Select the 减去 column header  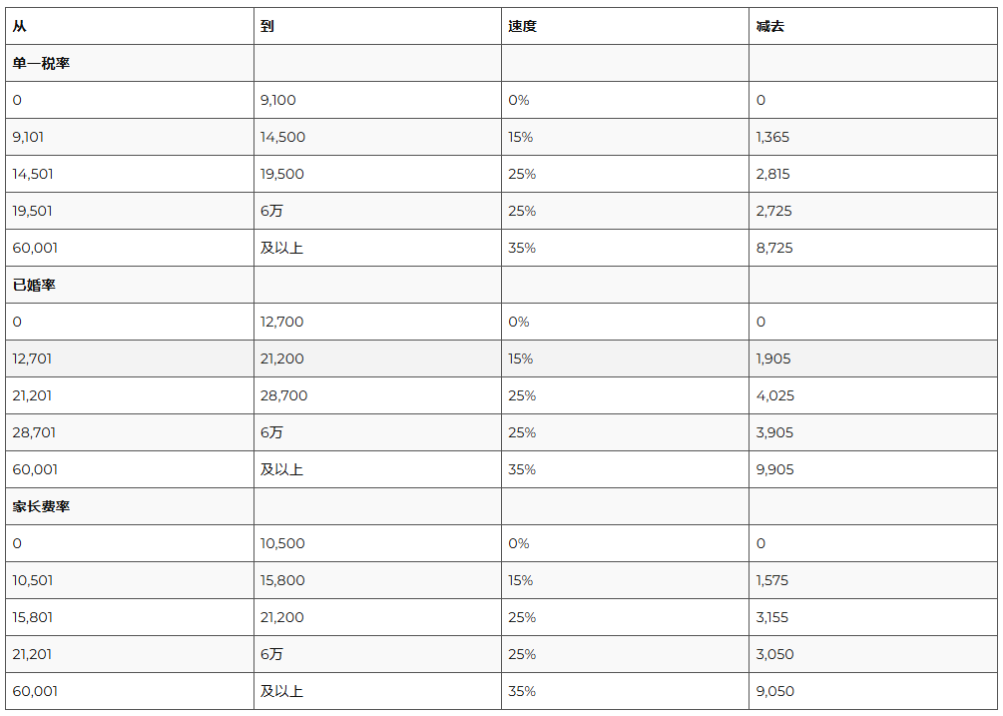[x=770, y=26]
